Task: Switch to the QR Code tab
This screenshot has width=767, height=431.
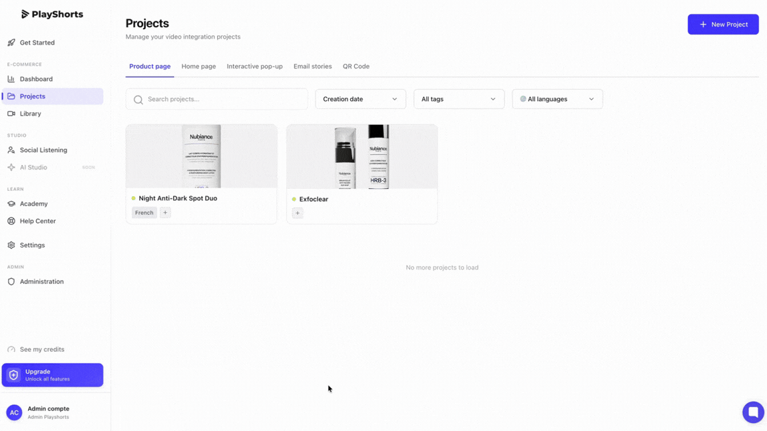Action: (x=356, y=67)
